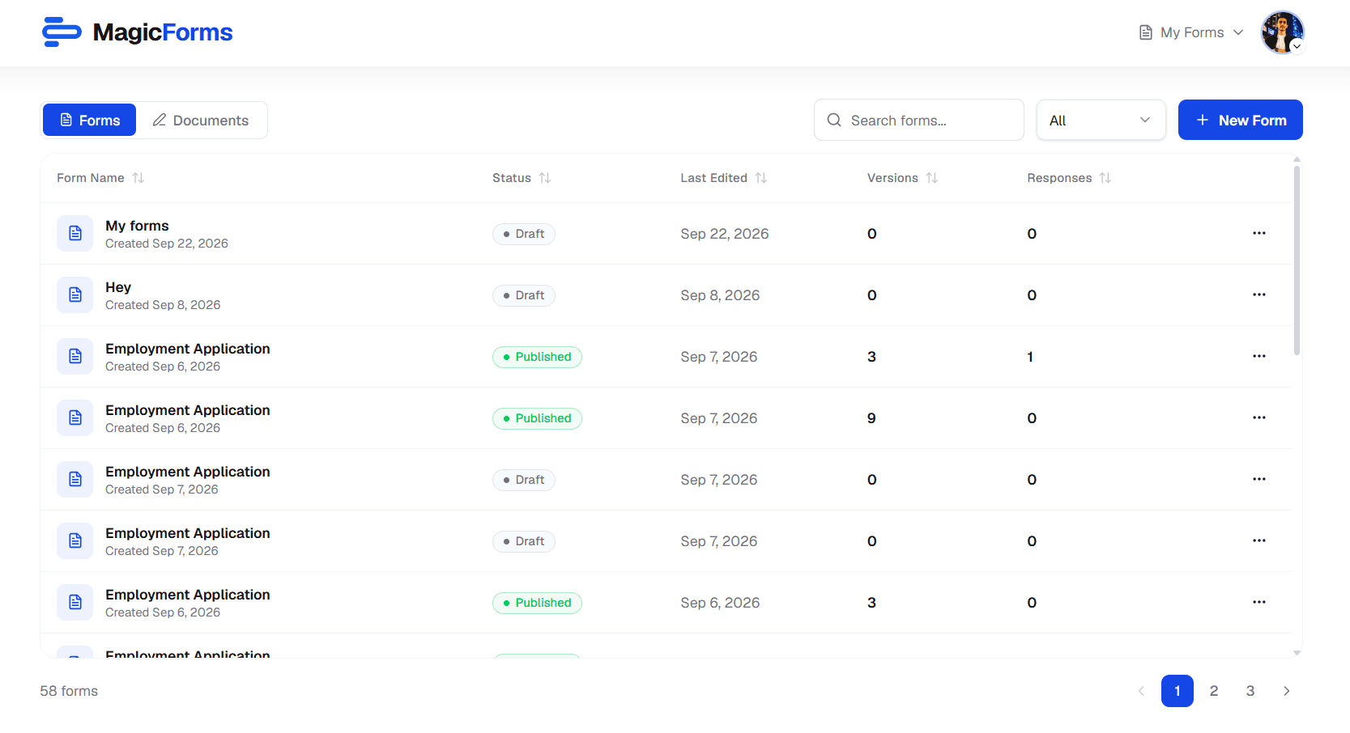Open the 'Hey' form name
The width and height of the screenshot is (1350, 733).
tap(118, 287)
